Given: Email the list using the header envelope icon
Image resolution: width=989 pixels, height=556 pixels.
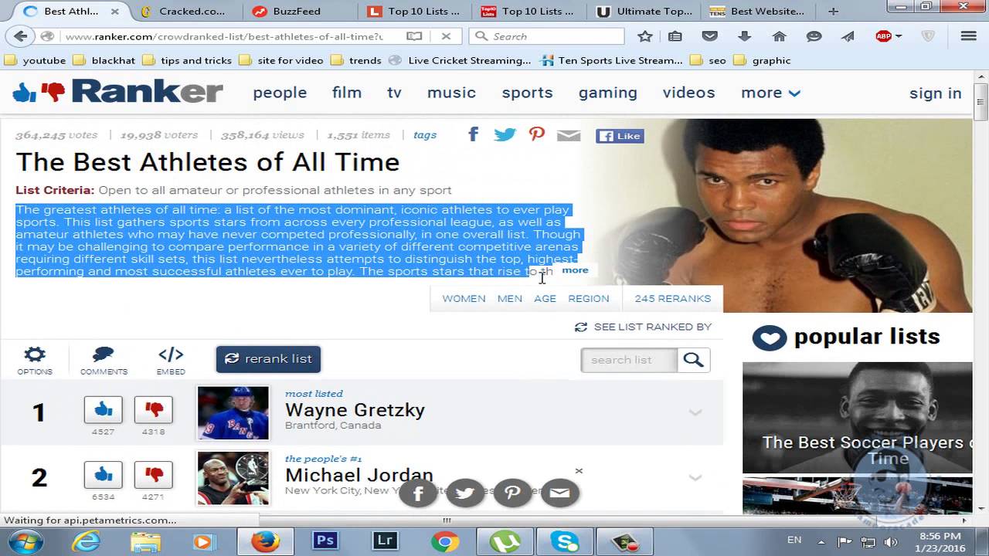Looking at the screenshot, I should coord(569,136).
